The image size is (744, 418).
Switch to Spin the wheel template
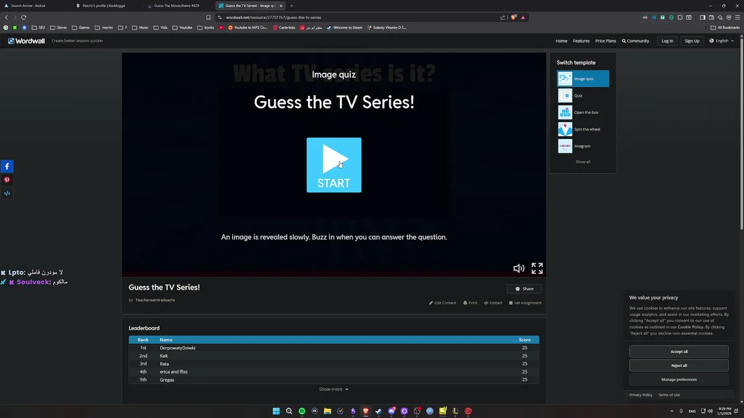point(583,129)
